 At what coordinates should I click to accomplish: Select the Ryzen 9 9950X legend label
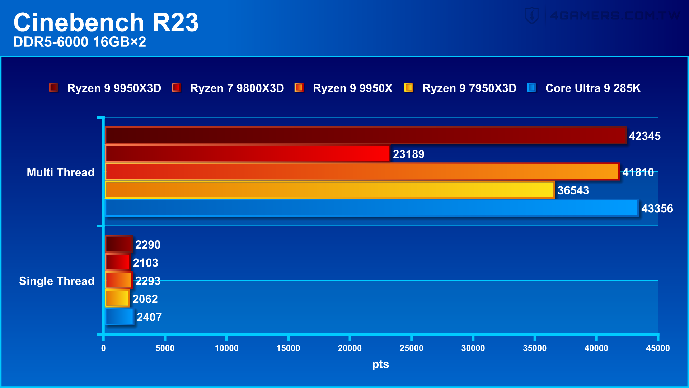coord(352,88)
